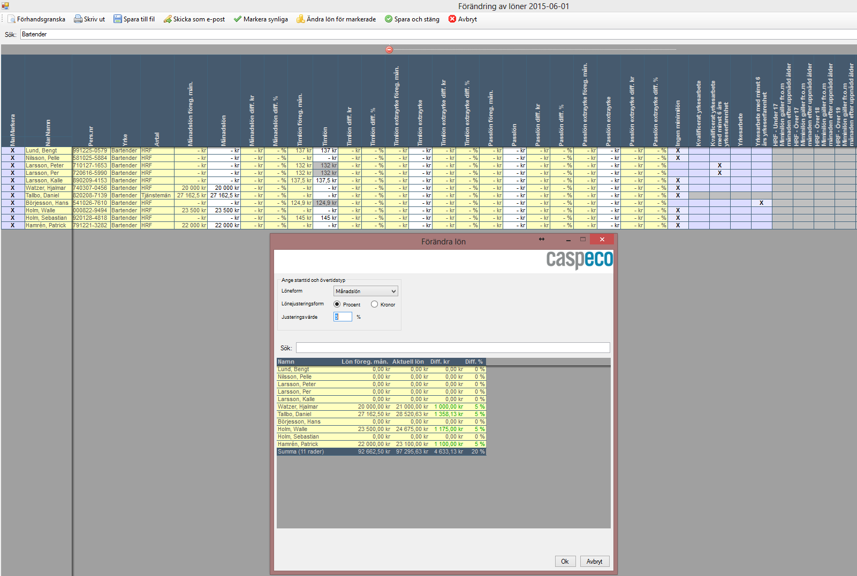Select Hamrén, Patrick row in dialog list
857x576 pixels.
381,444
